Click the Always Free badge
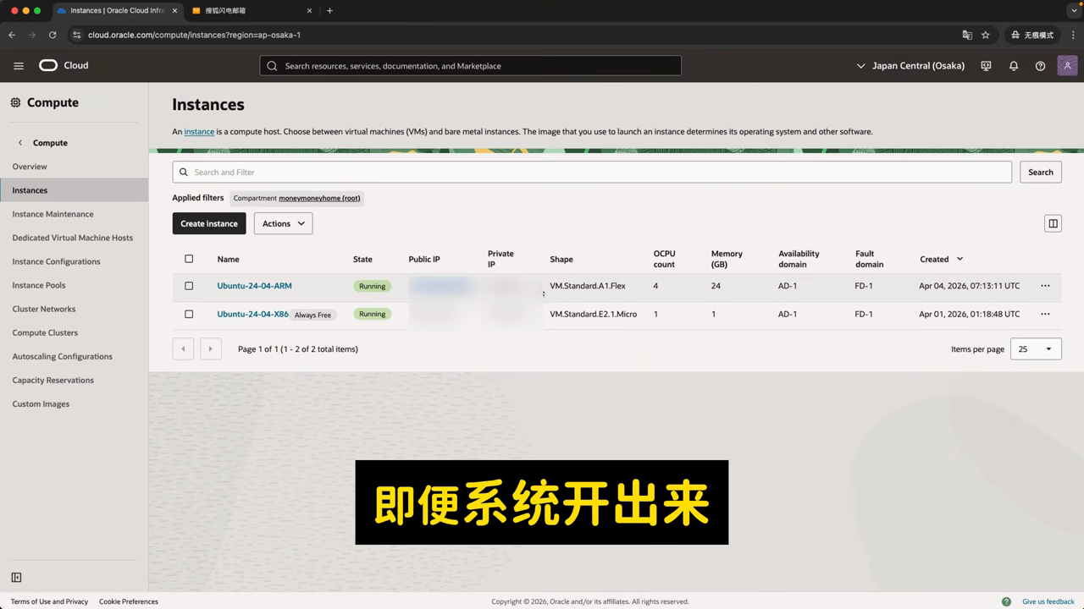This screenshot has width=1084, height=609. coord(312,315)
